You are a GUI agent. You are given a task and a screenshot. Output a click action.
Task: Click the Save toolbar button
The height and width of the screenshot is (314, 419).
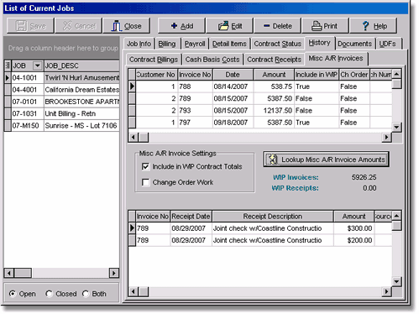point(30,26)
